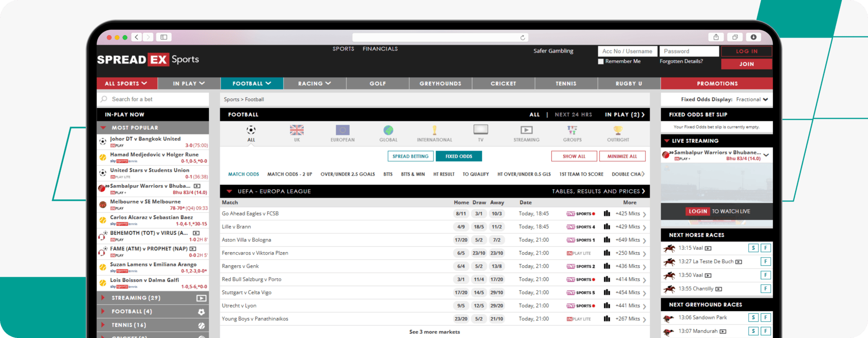Image resolution: width=868 pixels, height=338 pixels.
Task: Open the Outright trophy filter icon
Action: point(618,130)
